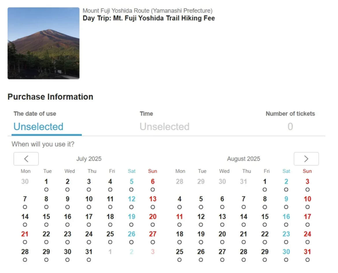The height and width of the screenshot is (273, 338).
Task: Select the availability circle under July 1
Action: pyautogui.click(x=46, y=190)
